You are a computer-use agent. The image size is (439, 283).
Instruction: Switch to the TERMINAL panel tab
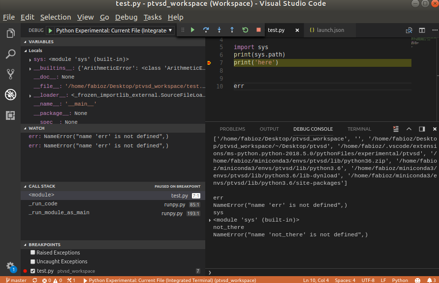point(359,129)
